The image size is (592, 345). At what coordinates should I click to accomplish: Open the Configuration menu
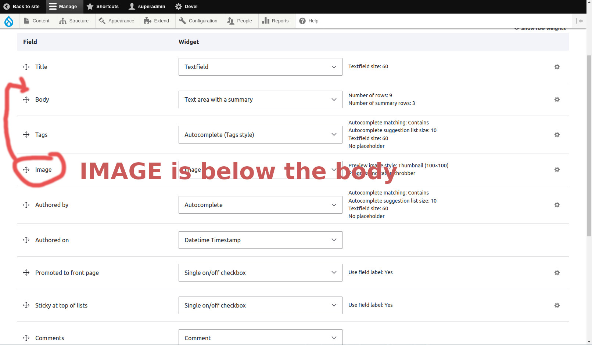[x=198, y=21]
